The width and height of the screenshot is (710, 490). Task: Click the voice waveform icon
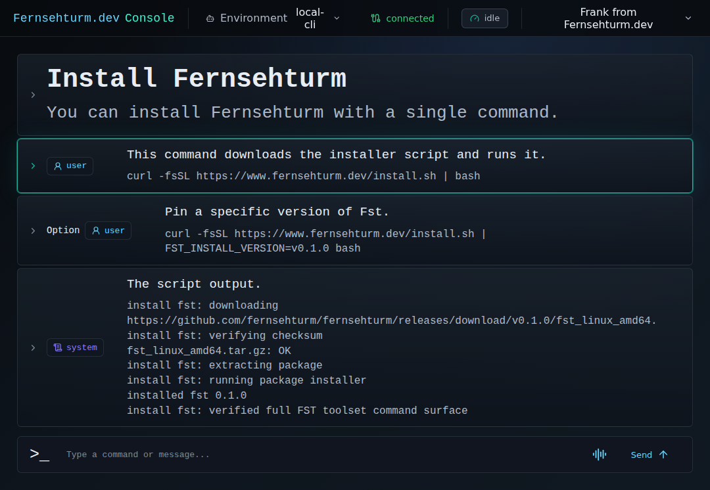coord(600,455)
